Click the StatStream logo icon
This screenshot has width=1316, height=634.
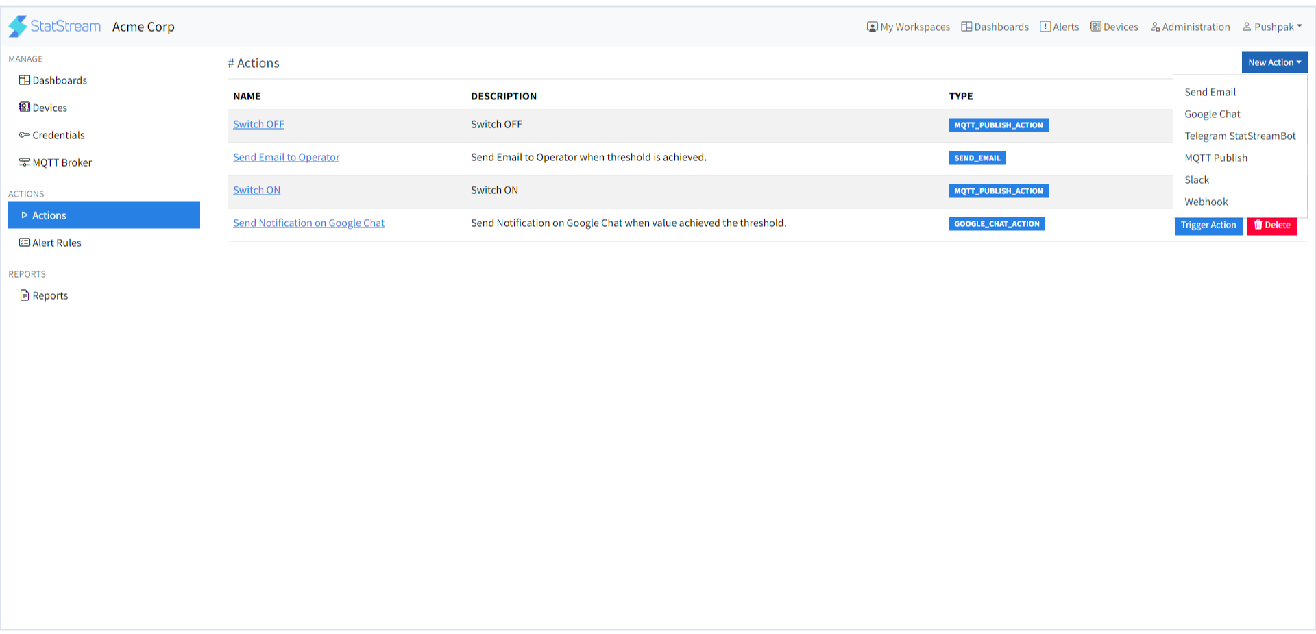[18, 26]
